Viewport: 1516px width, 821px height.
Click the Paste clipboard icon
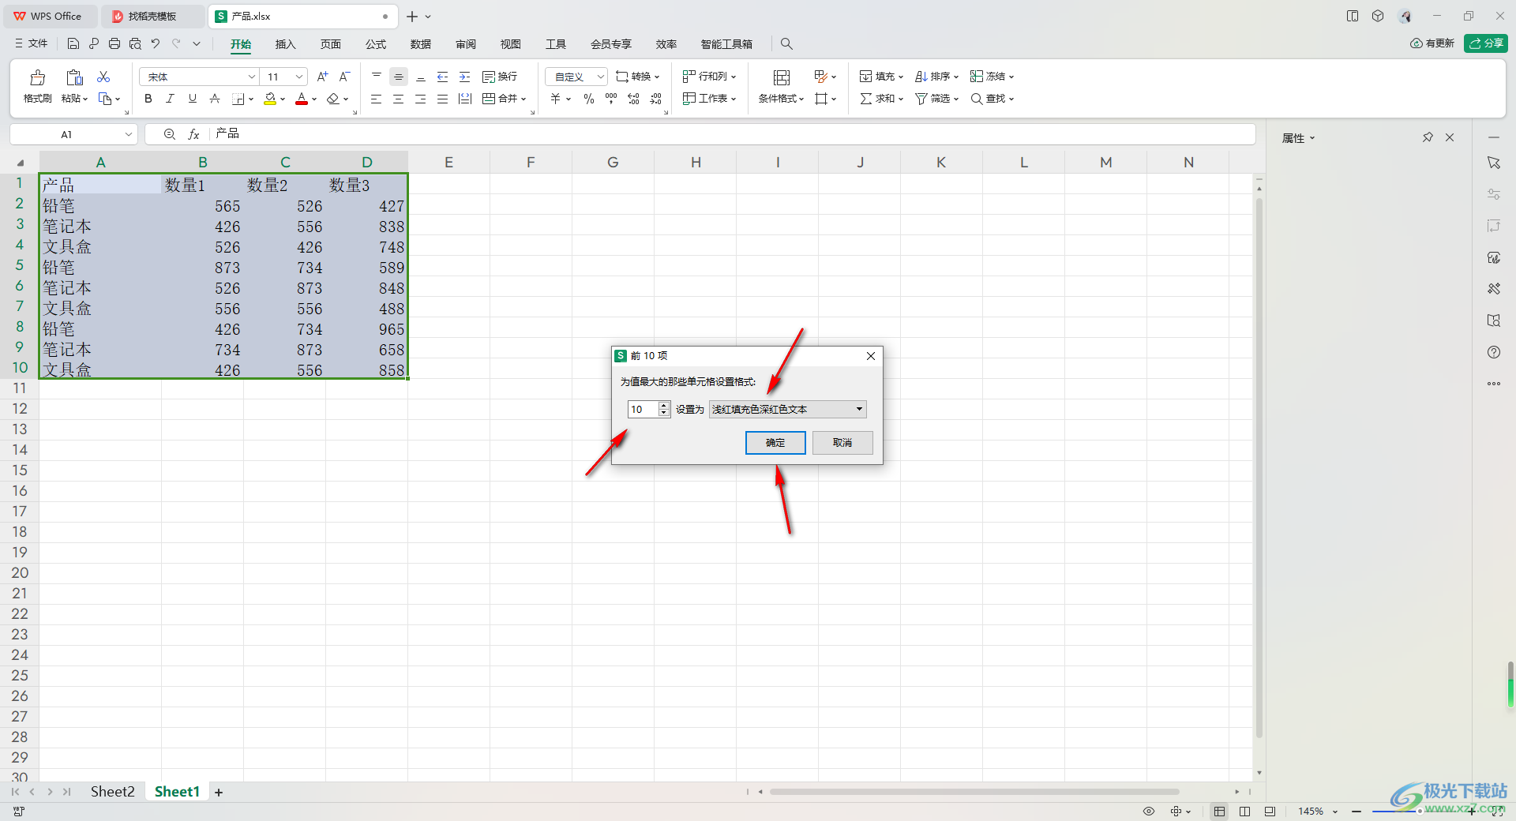coord(74,77)
